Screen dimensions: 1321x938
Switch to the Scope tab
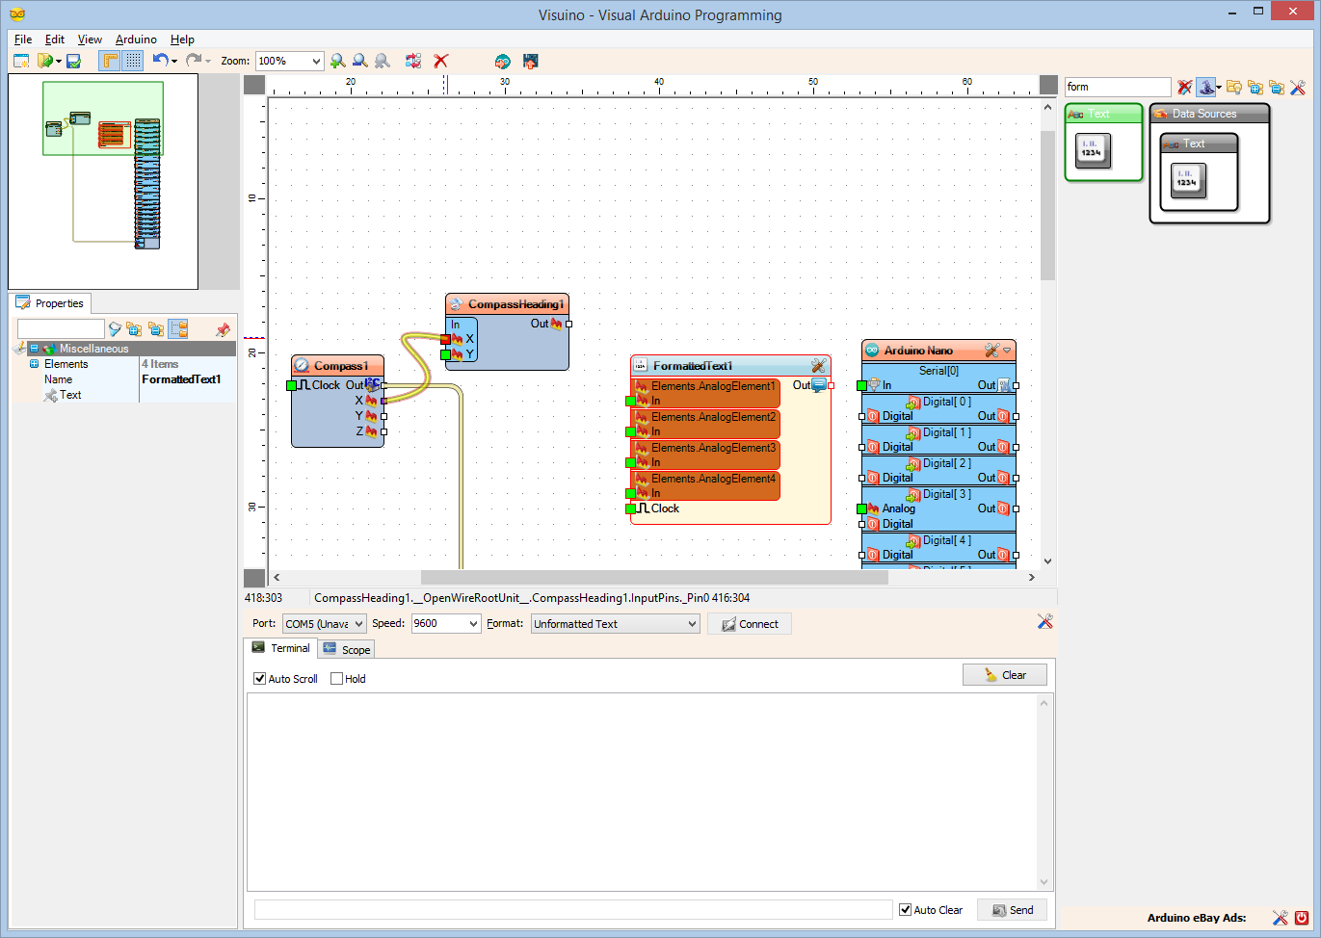click(347, 649)
